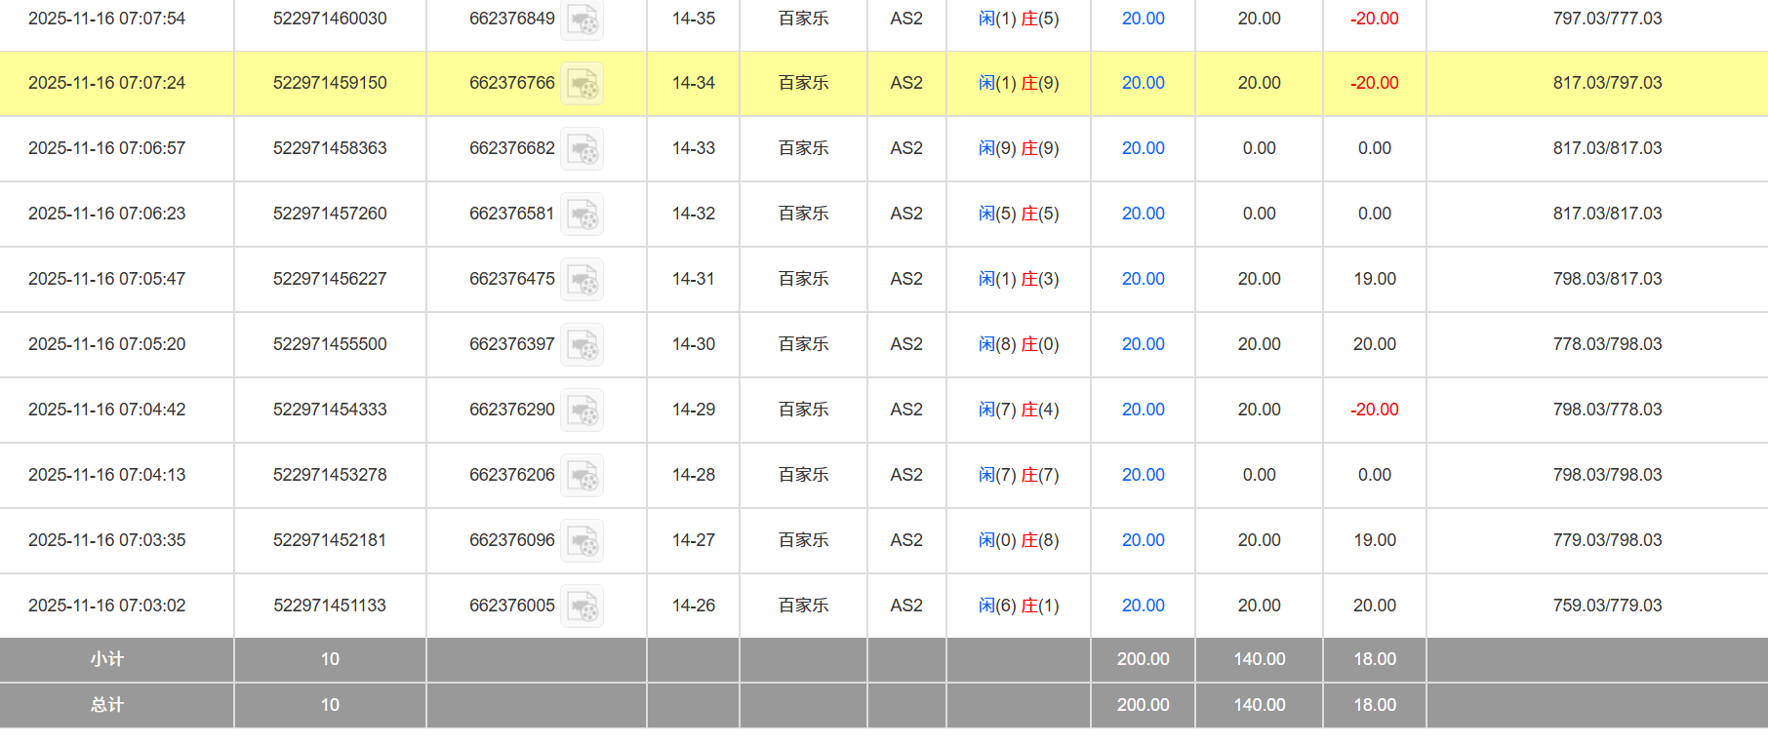Viewport: 1768px width, 744px height.
Task: Click the 闲(8) 庄(0) result for round 14-30
Action: coord(1018,344)
